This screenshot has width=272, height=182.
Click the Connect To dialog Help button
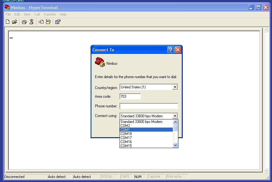pos(171,50)
